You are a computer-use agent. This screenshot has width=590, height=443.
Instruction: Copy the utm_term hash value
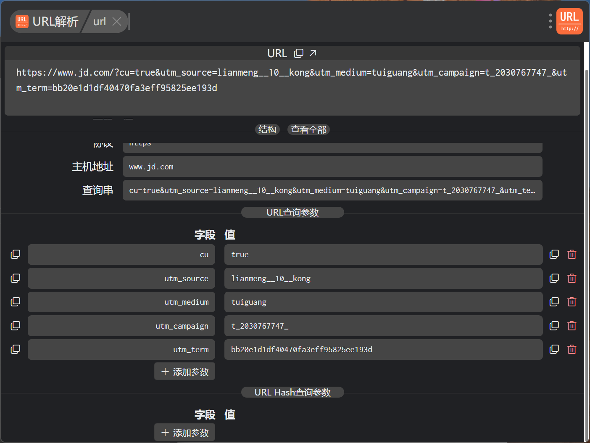(x=554, y=349)
